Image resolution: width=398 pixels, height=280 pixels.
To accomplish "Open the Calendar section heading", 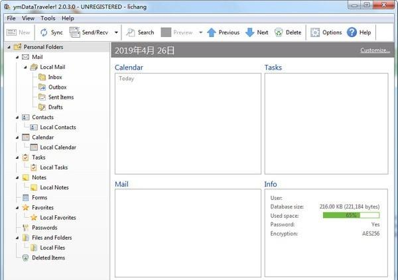I will (129, 68).
